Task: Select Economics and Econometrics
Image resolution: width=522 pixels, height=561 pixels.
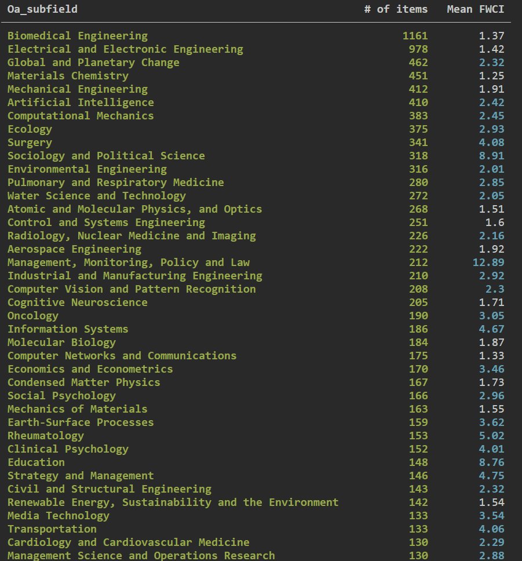Action: [x=90, y=369]
